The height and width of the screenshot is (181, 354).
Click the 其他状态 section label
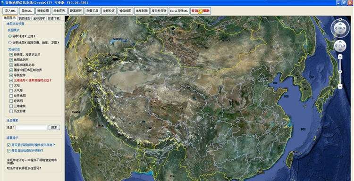point(14,49)
